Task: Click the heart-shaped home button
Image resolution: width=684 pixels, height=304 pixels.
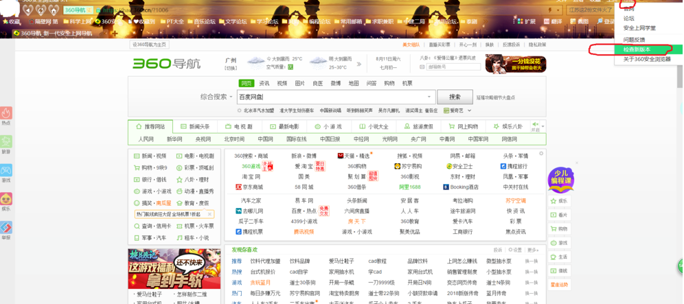Action: click(54, 9)
